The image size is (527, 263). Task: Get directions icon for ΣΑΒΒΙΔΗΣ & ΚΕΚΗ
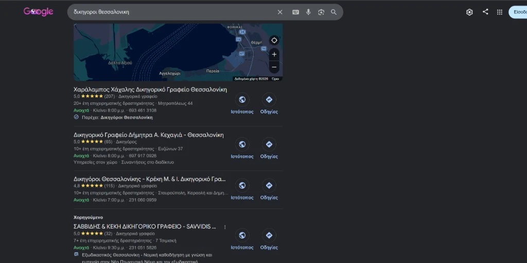pos(269,235)
